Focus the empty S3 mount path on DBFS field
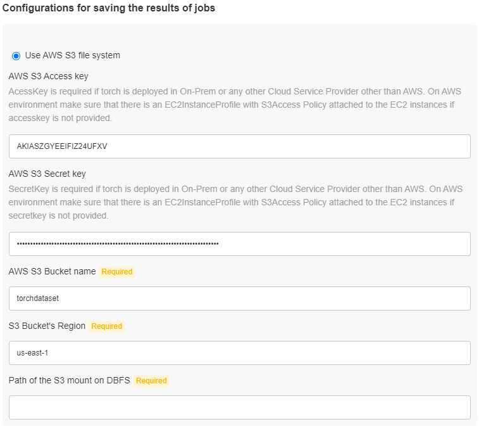The height and width of the screenshot is (429, 479). click(239, 407)
